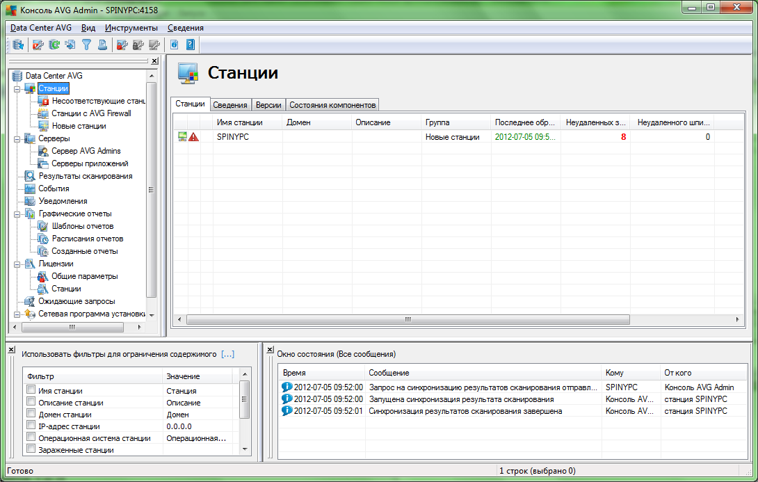Click the События tree icon
The image size is (758, 482).
tap(30, 189)
